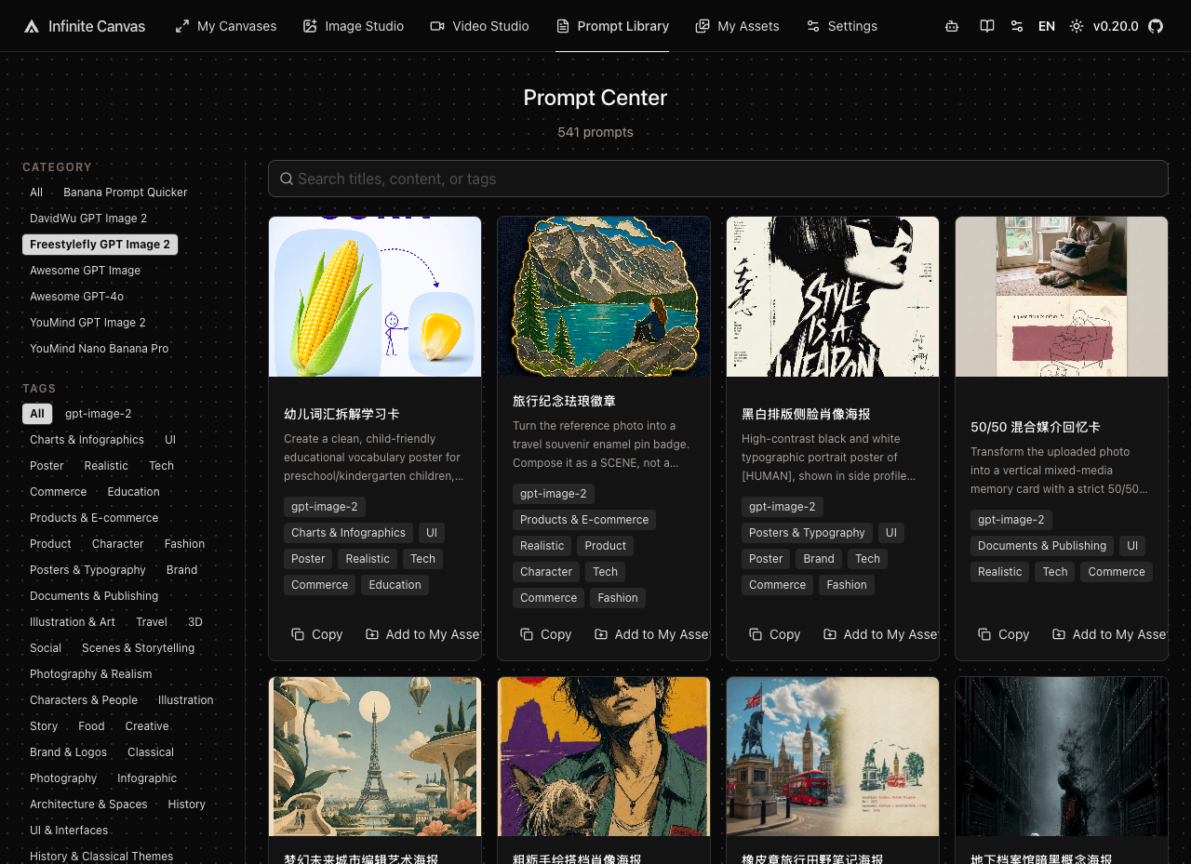Click the robot icon in the header
Screen dimensions: 1191x864
coord(952,26)
